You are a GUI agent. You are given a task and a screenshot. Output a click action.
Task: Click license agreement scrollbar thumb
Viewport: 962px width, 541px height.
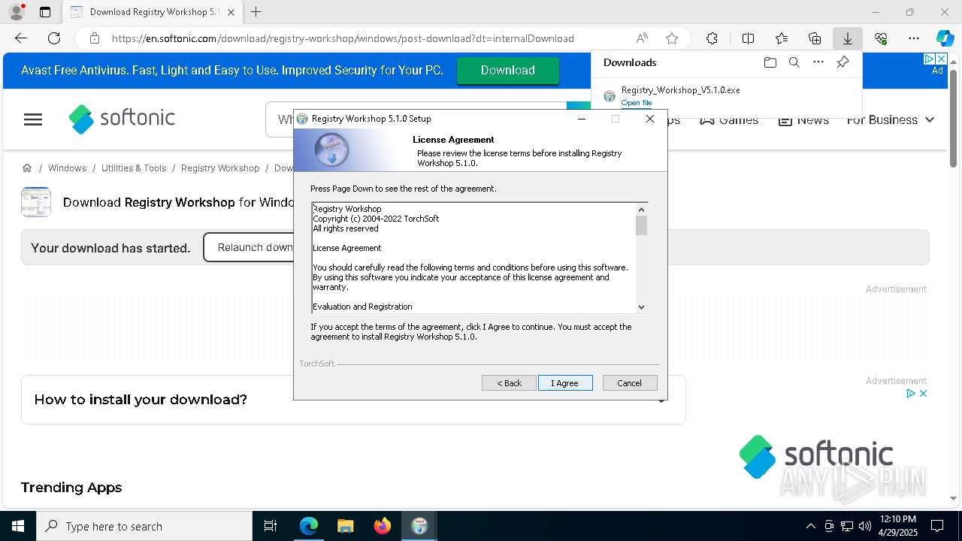tap(641, 225)
